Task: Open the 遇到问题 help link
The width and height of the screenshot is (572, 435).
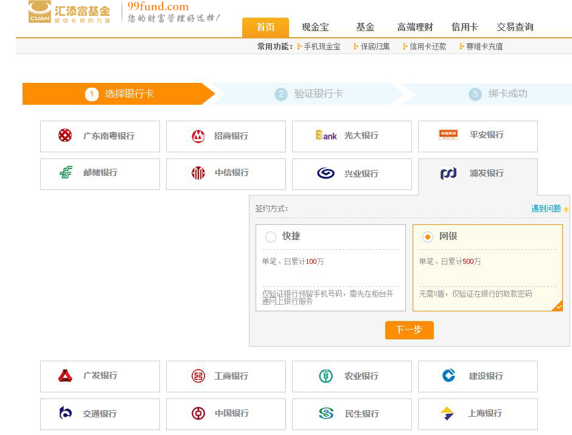Action: (546, 209)
